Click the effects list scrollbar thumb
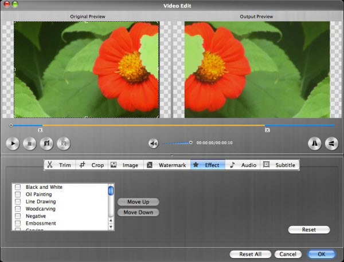344x262 pixels. pyautogui.click(x=111, y=190)
